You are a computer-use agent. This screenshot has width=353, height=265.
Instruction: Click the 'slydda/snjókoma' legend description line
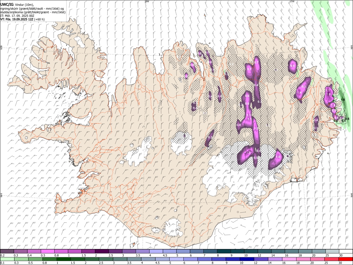click(x=33, y=12)
